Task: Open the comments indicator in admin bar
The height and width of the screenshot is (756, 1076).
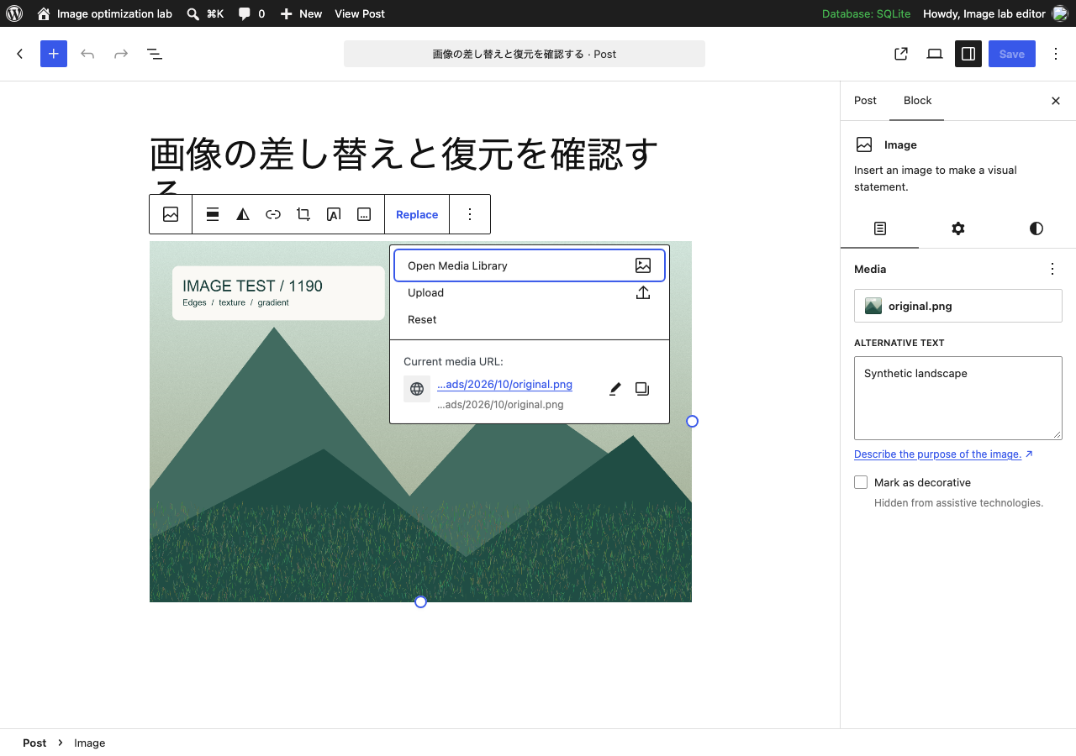Action: pyautogui.click(x=251, y=13)
